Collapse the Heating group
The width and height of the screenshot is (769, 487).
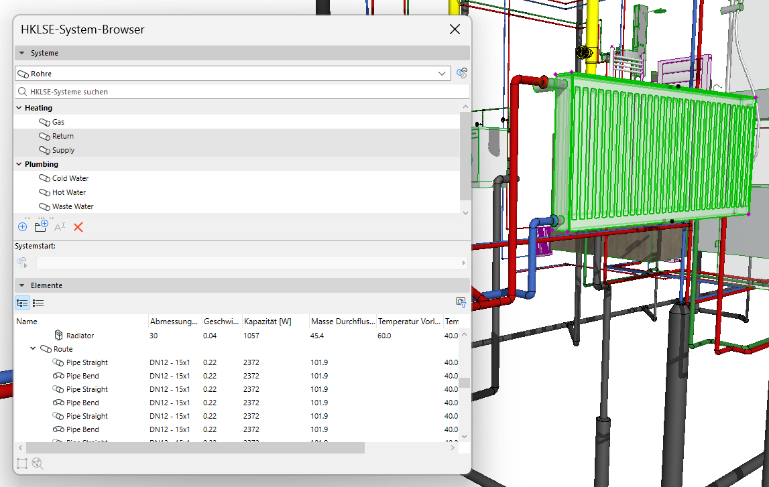(19, 108)
